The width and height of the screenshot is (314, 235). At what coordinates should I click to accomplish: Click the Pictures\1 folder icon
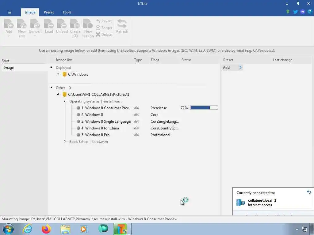[64, 95]
